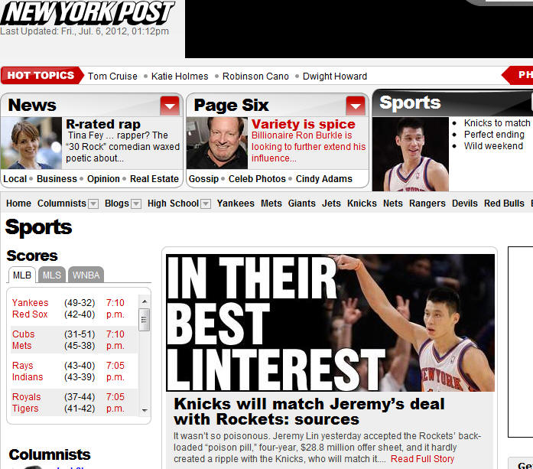Select Yankees in the scores list
533x469 pixels.
pos(31,303)
